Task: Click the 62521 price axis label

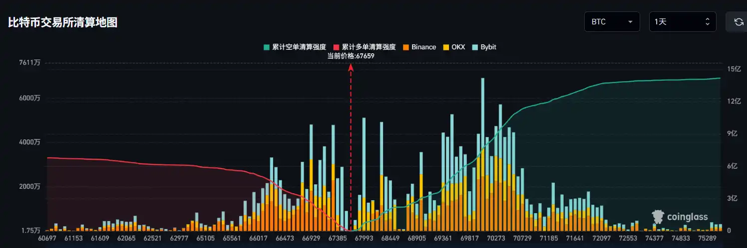Action: coord(153,239)
